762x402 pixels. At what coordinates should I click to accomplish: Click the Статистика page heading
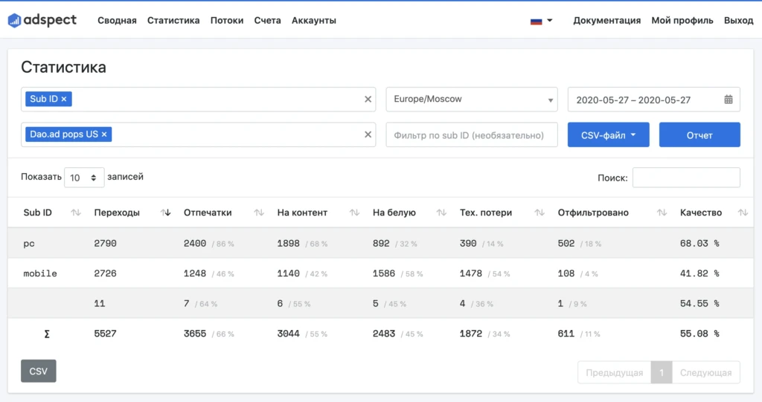(64, 67)
